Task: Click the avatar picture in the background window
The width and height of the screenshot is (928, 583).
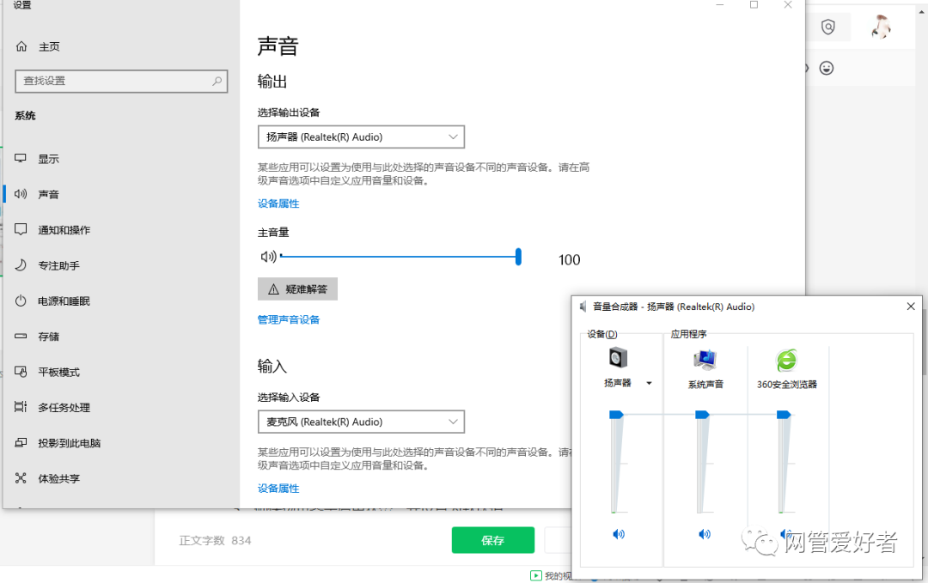Action: (x=882, y=27)
